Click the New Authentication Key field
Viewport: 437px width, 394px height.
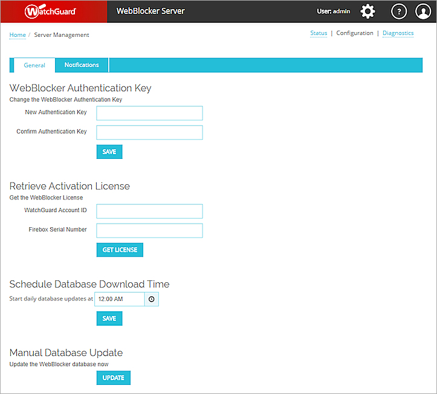(149, 113)
